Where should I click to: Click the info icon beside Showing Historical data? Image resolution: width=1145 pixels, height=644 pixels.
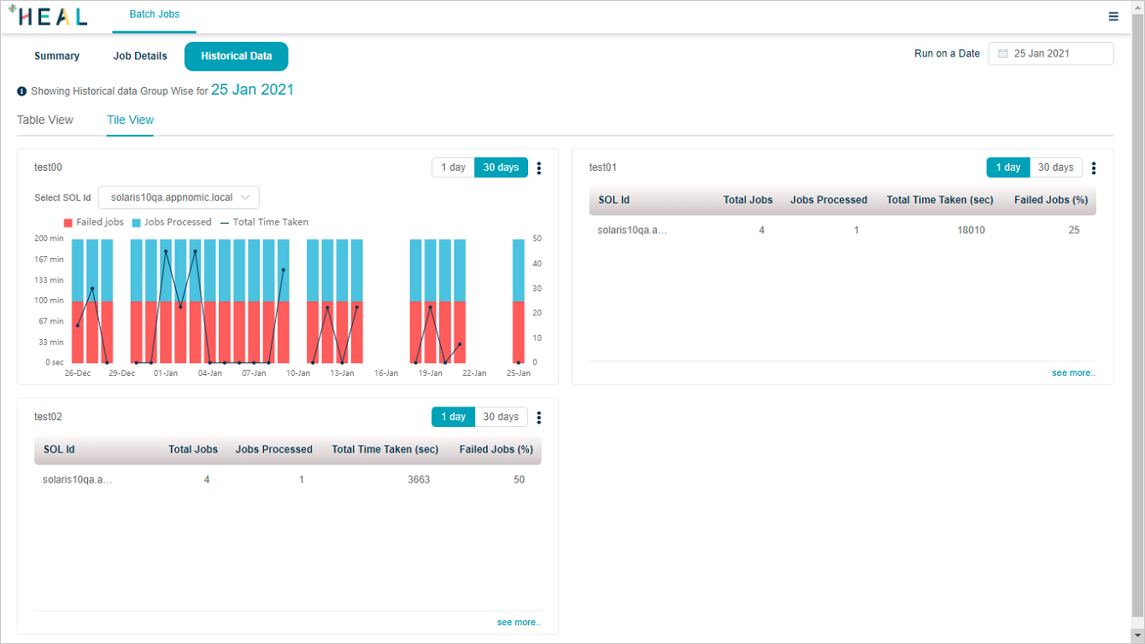point(22,91)
